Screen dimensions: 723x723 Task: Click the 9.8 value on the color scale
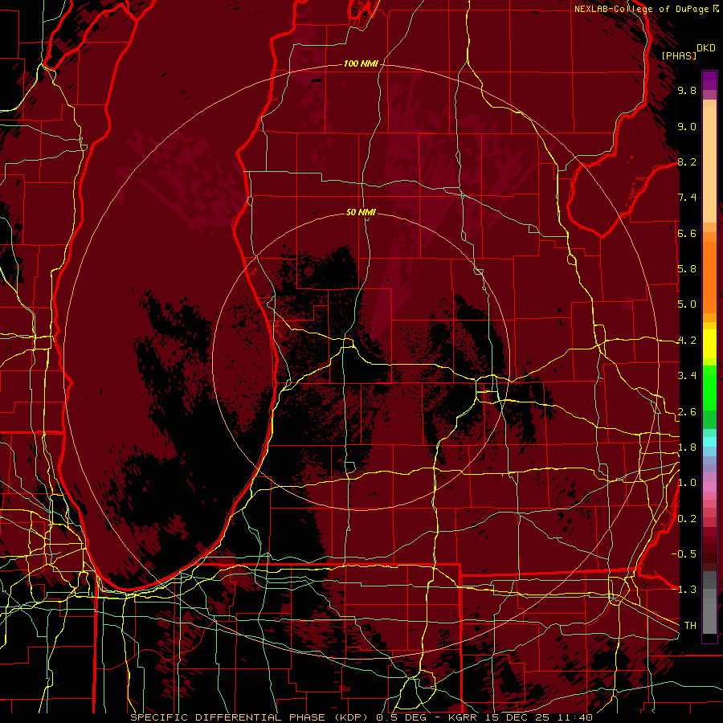[x=687, y=90]
